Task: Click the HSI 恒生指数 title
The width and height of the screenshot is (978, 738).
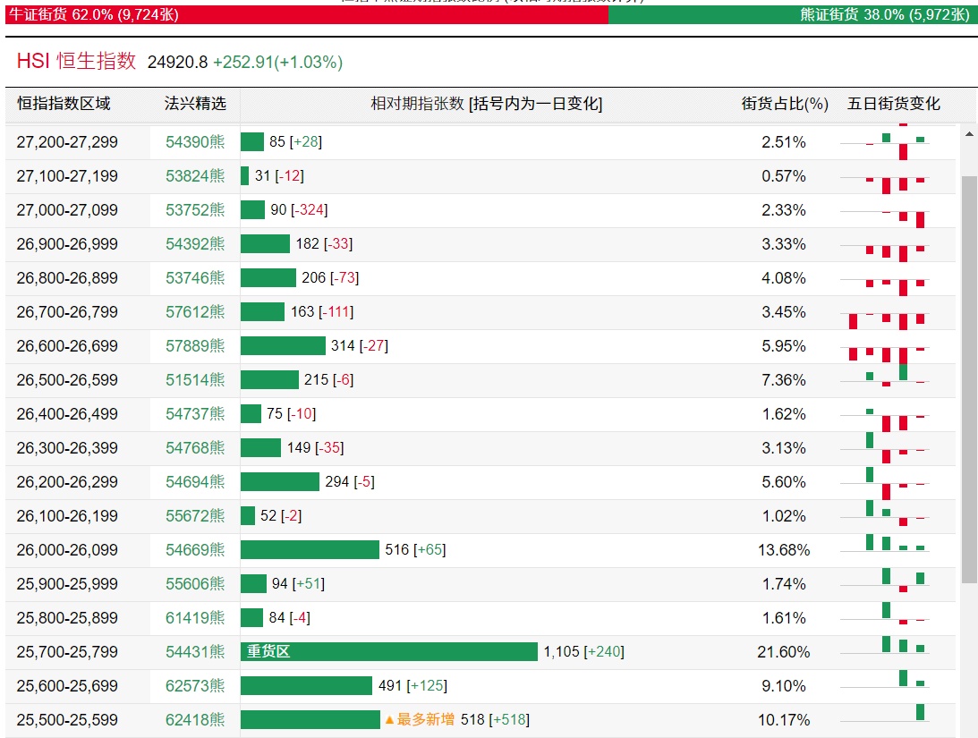Action: (77, 61)
